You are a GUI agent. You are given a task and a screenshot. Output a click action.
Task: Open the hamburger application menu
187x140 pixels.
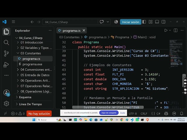13,22
